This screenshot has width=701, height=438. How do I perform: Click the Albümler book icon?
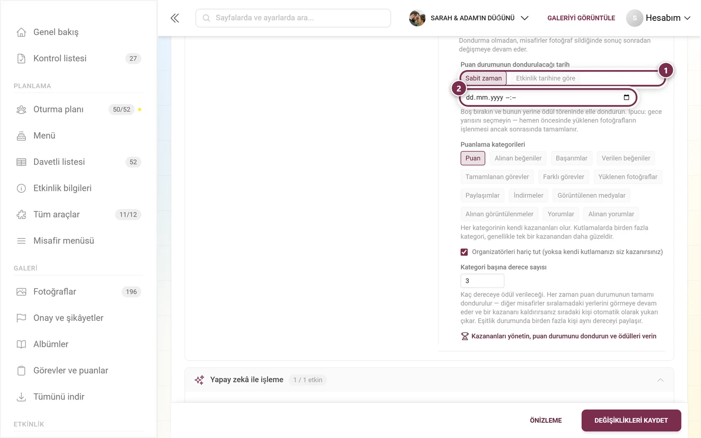21,345
